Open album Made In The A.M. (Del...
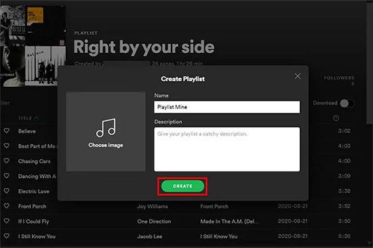The width and height of the screenshot is (373, 248). [x=230, y=222]
